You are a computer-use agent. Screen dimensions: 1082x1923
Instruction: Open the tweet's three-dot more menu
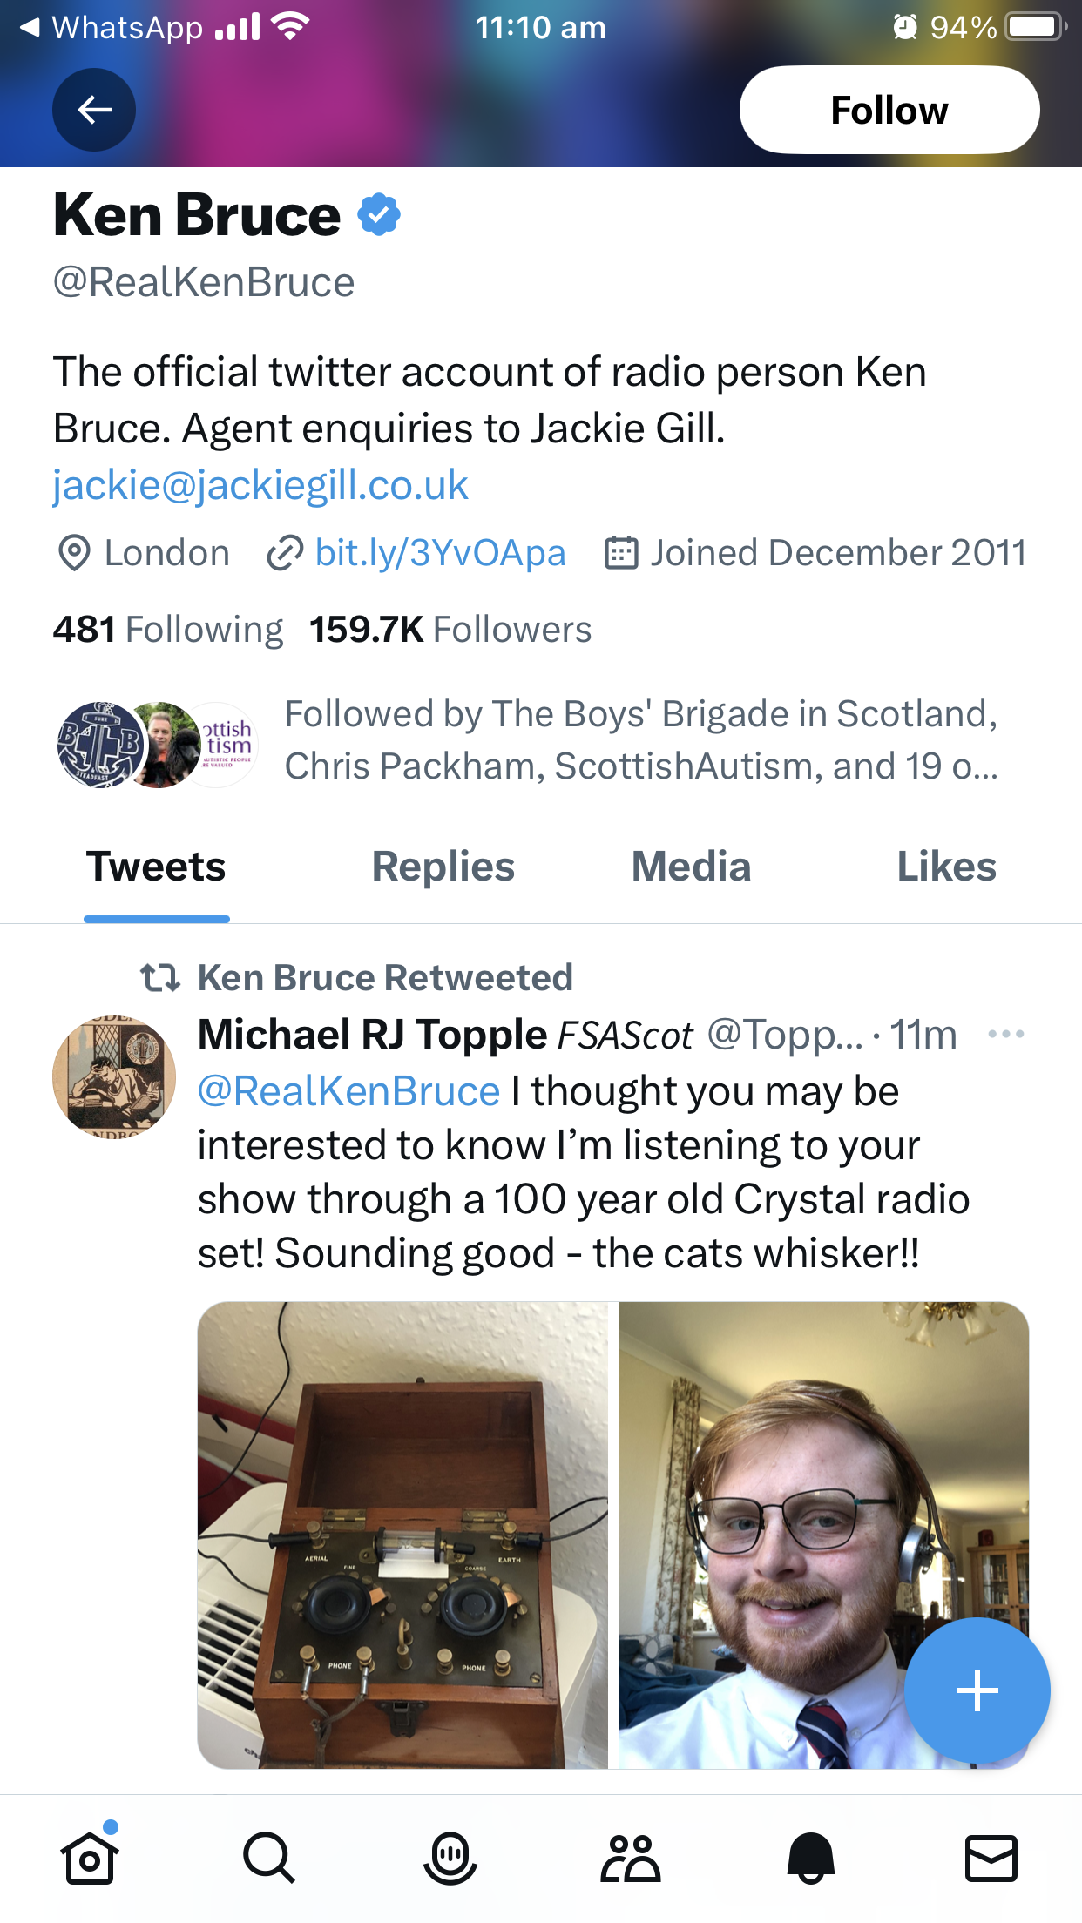pos(1005,1035)
